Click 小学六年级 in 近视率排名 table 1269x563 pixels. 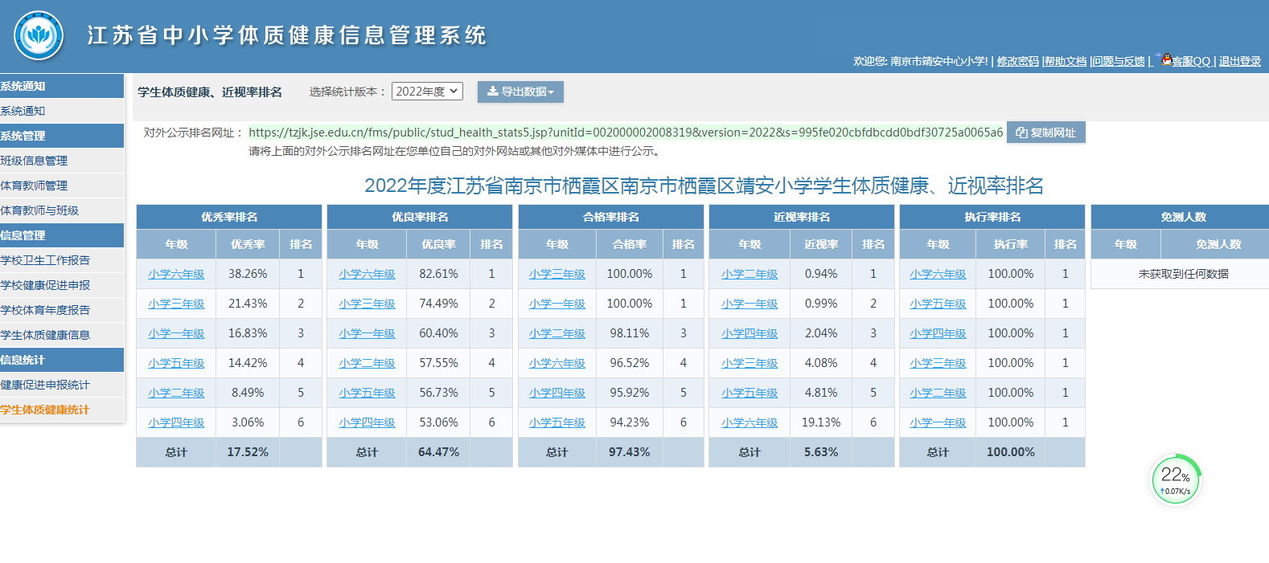(749, 422)
